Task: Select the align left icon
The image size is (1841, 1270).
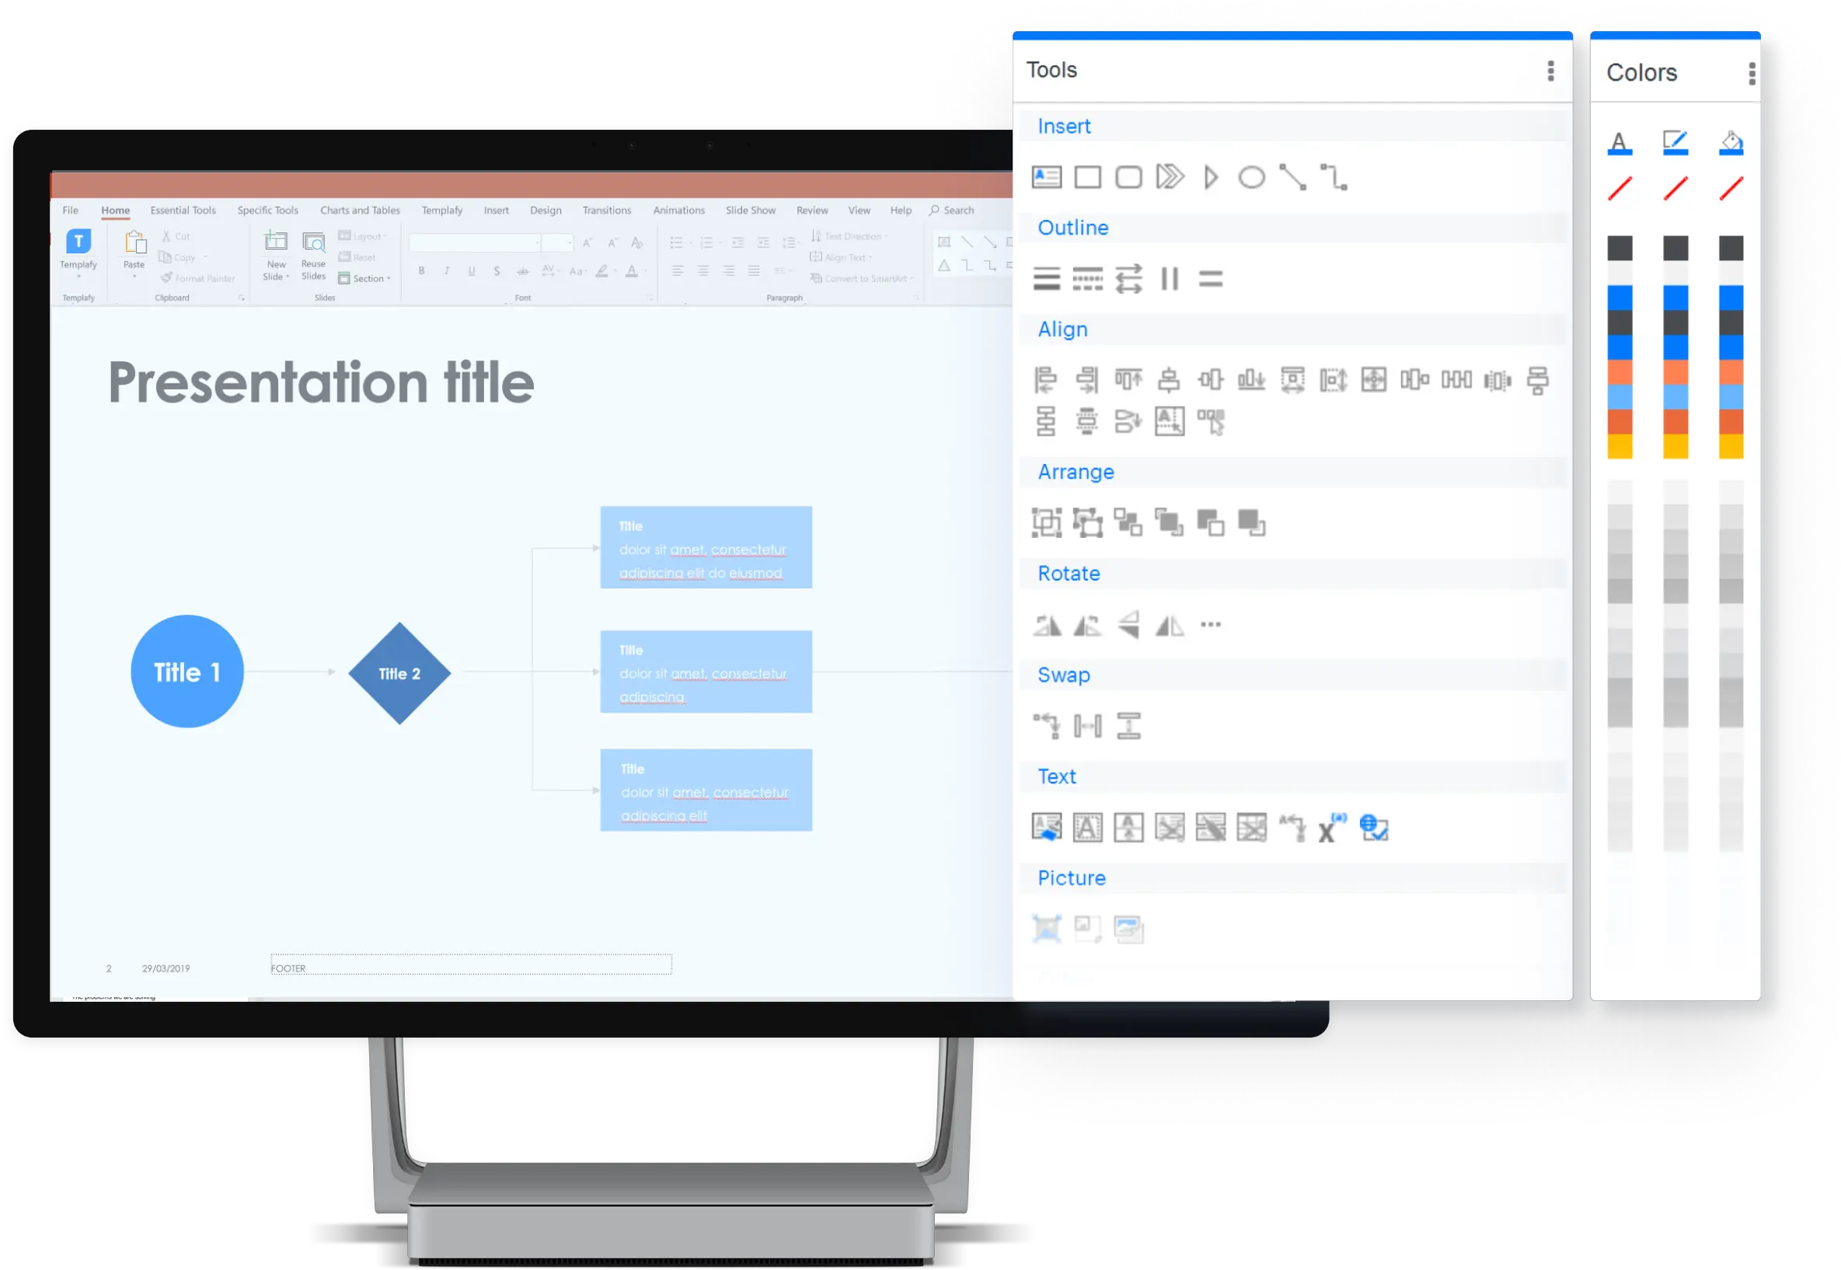Action: pyautogui.click(x=1048, y=378)
